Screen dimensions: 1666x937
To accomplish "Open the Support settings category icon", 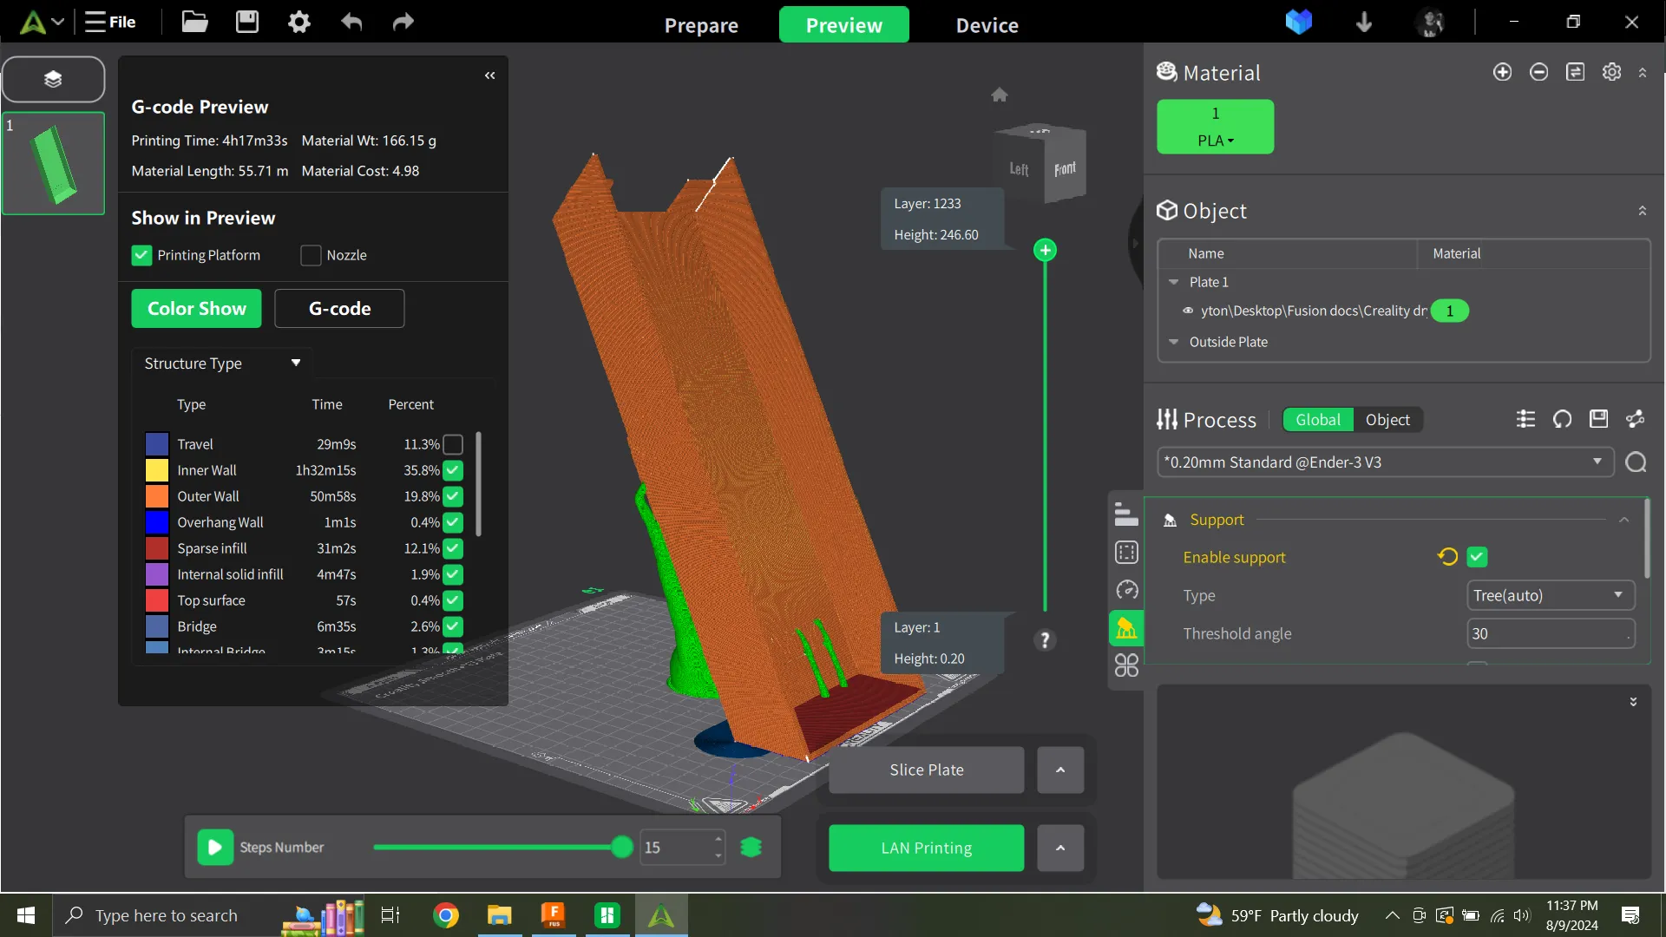I will 1126,628.
